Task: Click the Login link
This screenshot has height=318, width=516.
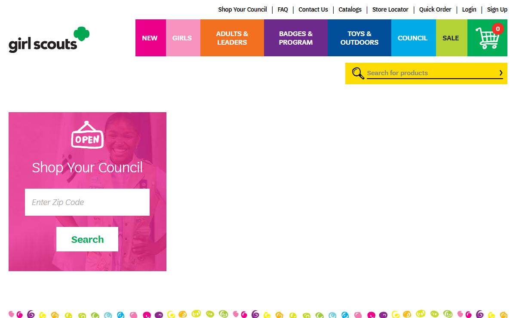Action: click(x=469, y=9)
